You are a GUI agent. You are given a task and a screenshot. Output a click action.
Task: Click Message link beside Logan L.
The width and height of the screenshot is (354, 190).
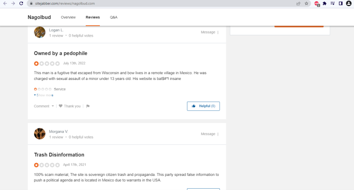[208, 32]
